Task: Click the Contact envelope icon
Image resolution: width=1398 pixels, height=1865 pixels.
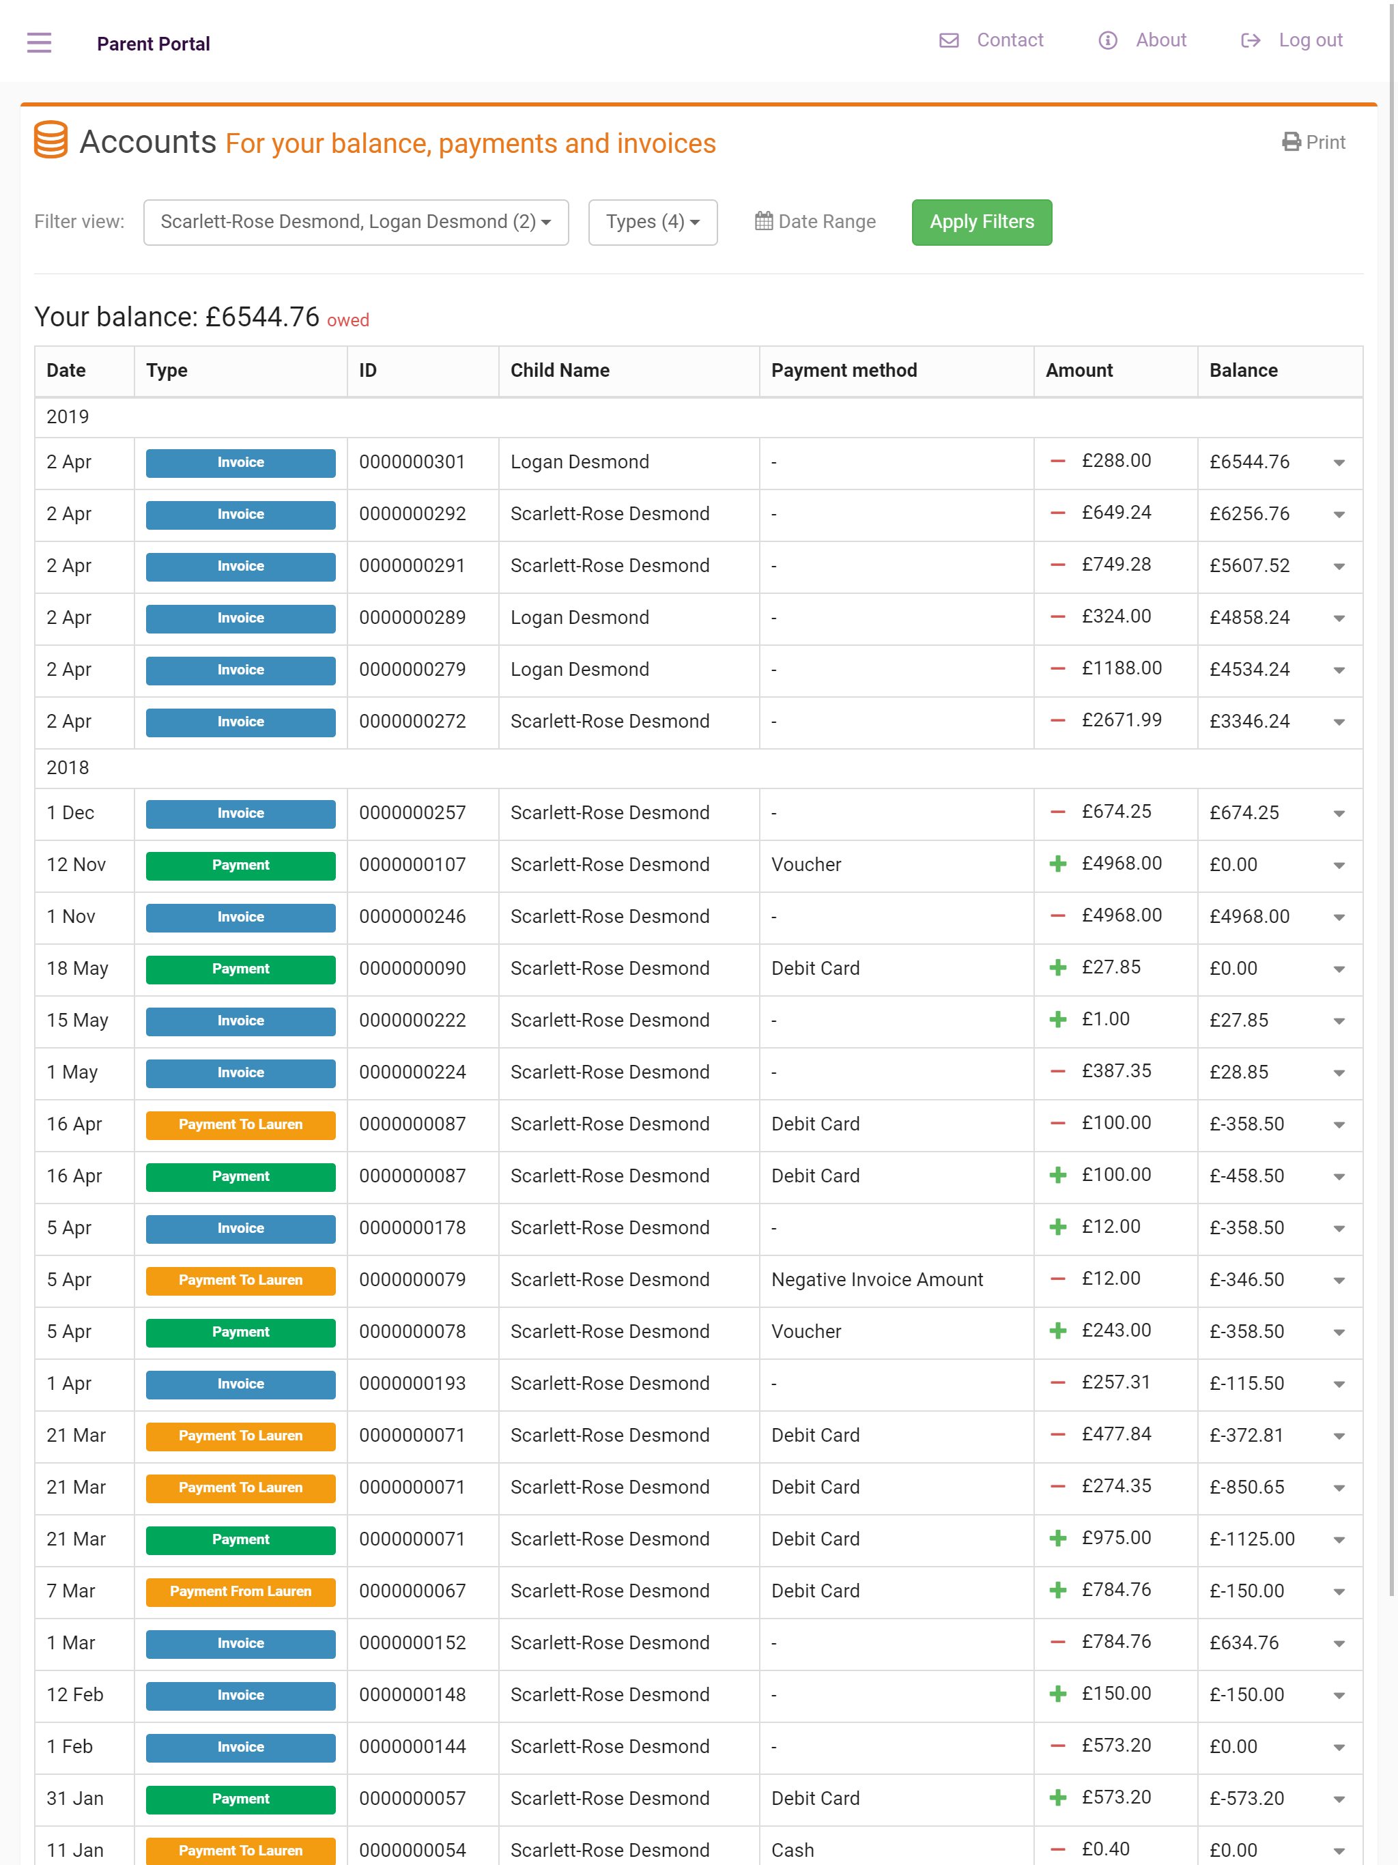Action: pos(949,40)
